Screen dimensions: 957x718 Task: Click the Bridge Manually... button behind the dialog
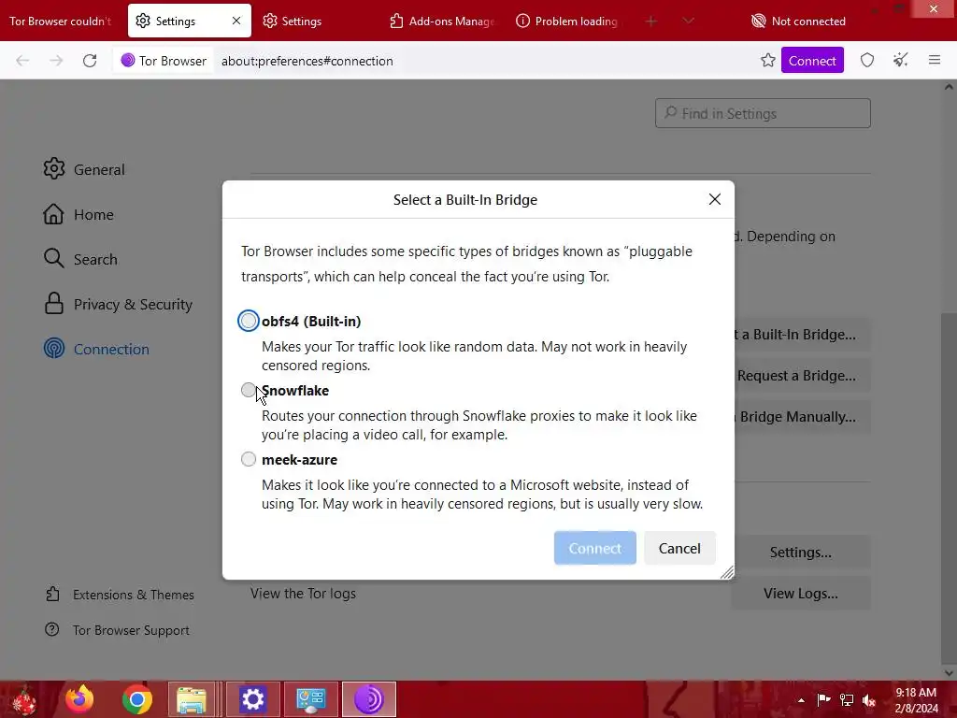[x=801, y=416]
